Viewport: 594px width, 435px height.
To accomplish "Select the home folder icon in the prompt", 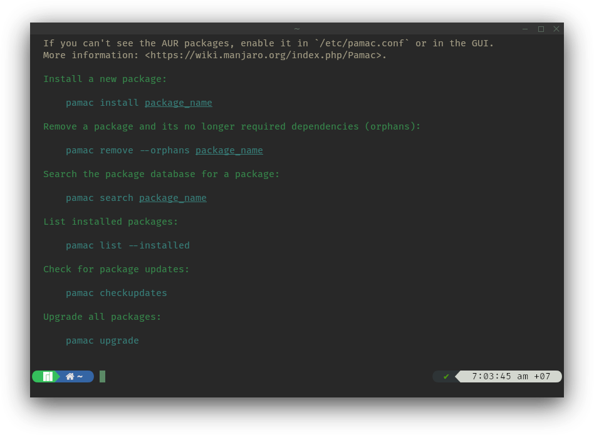I will pyautogui.click(x=70, y=376).
